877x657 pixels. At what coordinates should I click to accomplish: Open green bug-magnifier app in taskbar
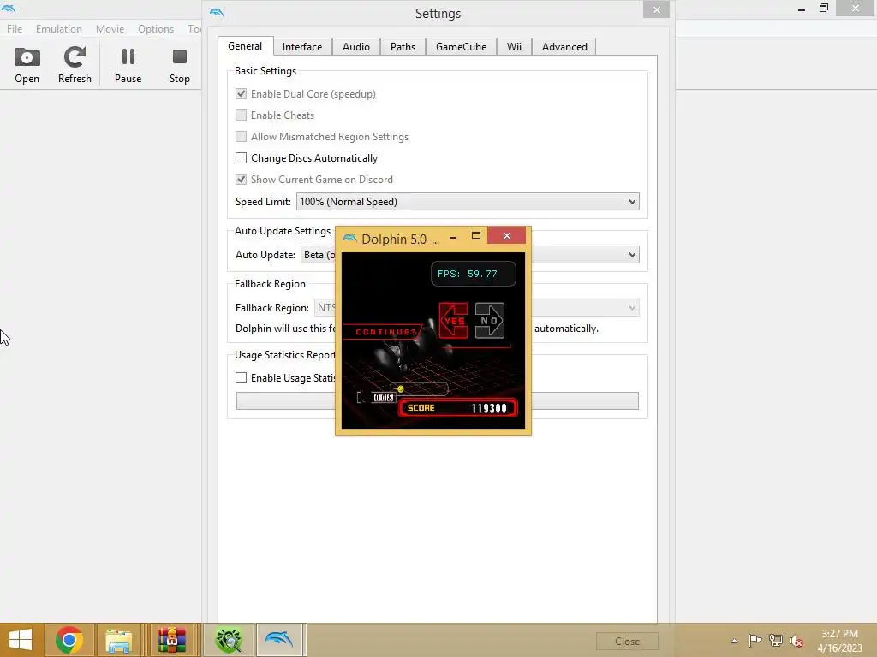tap(228, 640)
